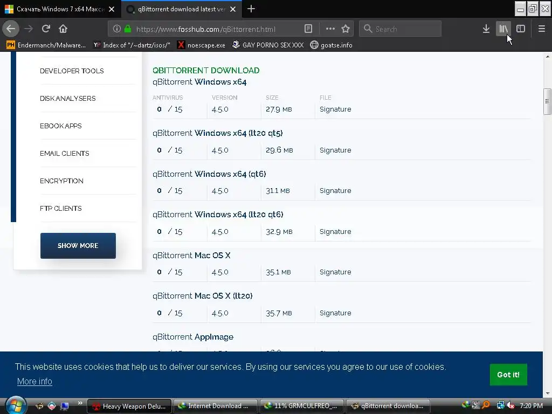Open the Firefox library icon
Viewport: 552px width, 414px height.
point(503,29)
